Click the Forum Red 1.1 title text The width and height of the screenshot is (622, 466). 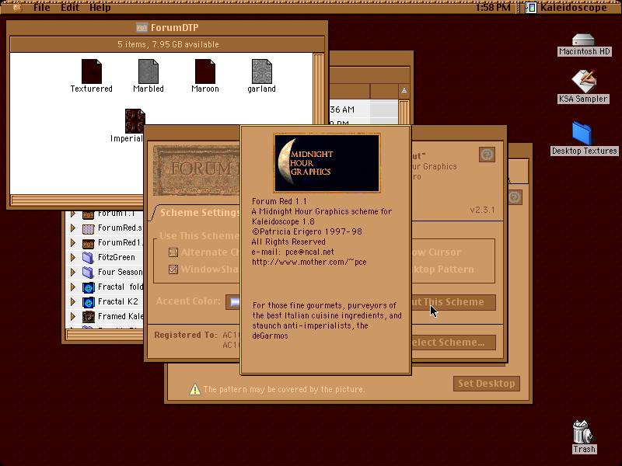pyautogui.click(x=279, y=201)
